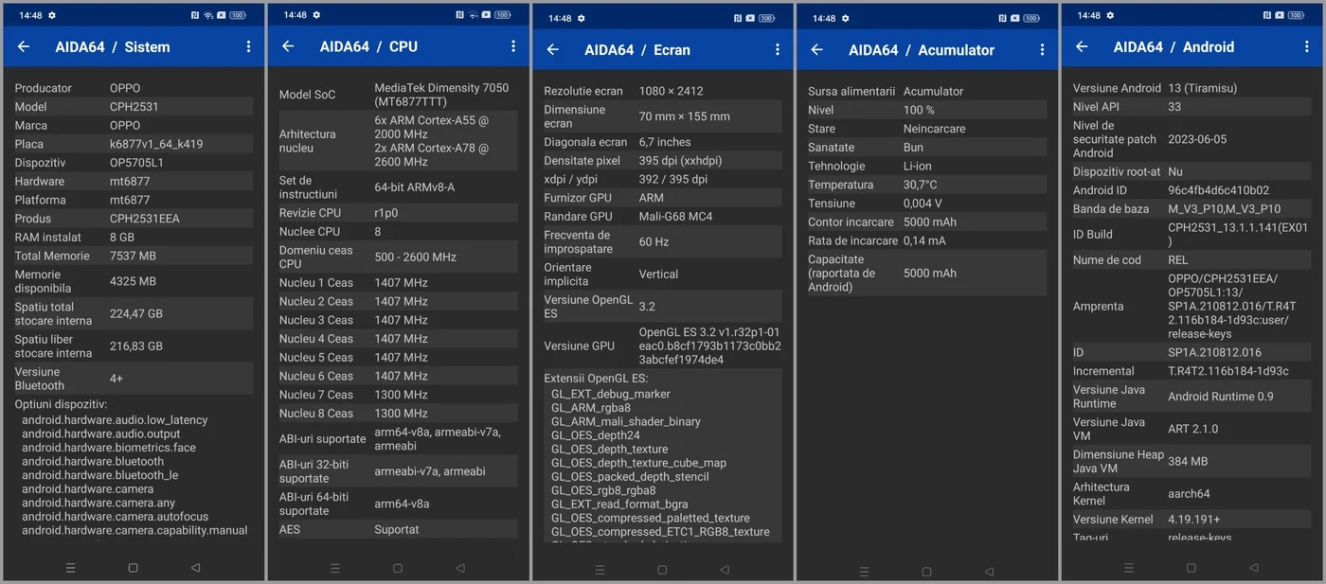Select GL_ARM_mali_shader_binary extension entry
1326x584 pixels.
coord(626,421)
